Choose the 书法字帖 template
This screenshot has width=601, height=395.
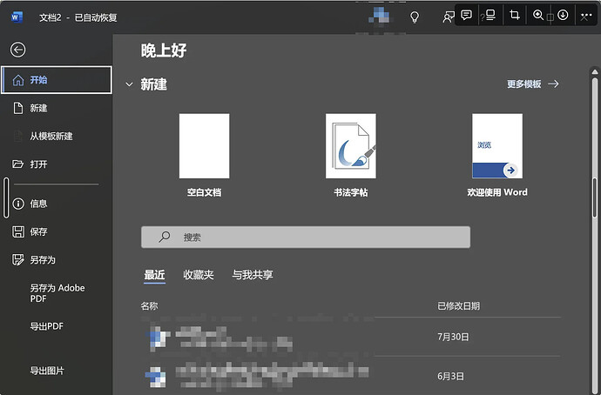[351, 155]
